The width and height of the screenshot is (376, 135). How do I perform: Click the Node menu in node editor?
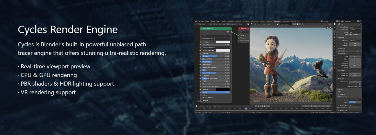(x=224, y=24)
